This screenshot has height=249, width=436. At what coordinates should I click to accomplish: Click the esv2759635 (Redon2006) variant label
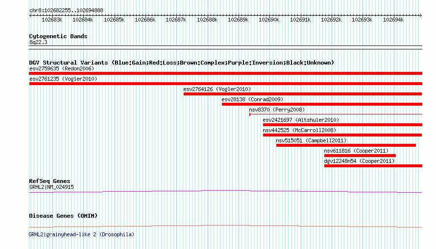coord(62,68)
